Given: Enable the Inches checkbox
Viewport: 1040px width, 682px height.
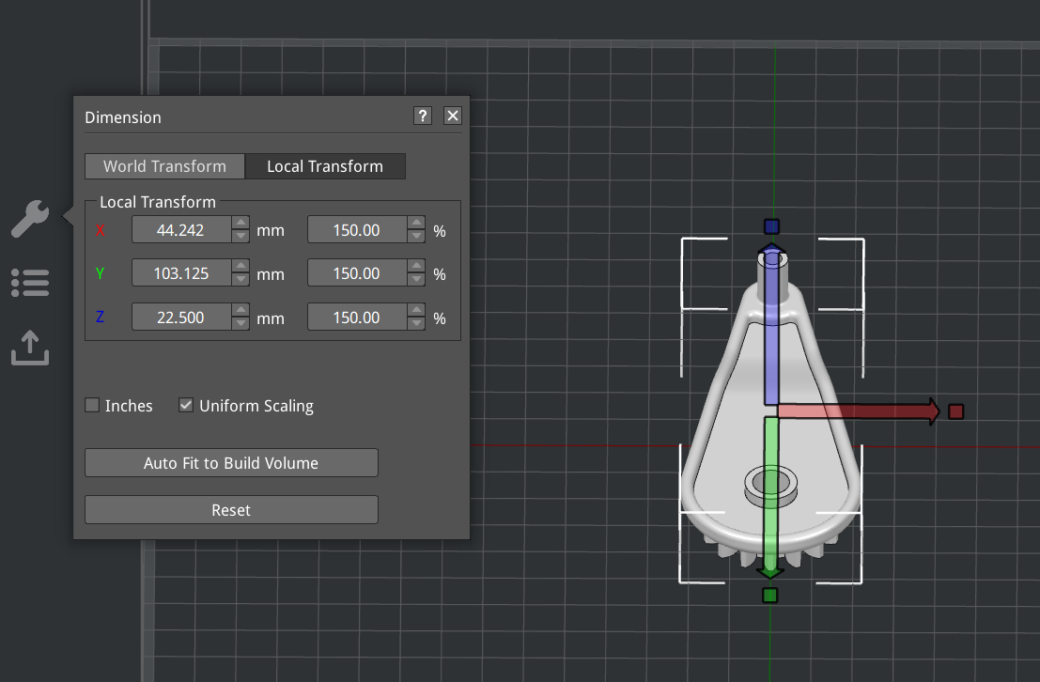Looking at the screenshot, I should pyautogui.click(x=92, y=405).
